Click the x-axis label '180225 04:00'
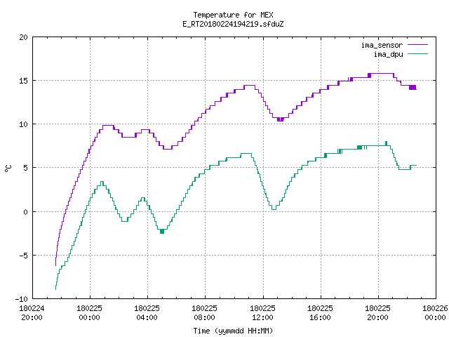The width and height of the screenshot is (449, 337). tap(147, 313)
